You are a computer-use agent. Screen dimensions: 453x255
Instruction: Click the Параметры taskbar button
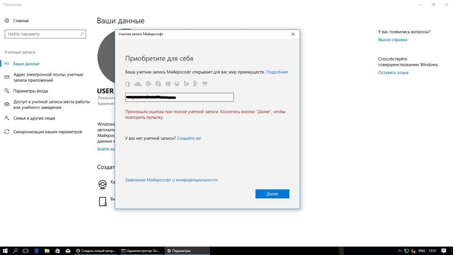[x=187, y=251]
